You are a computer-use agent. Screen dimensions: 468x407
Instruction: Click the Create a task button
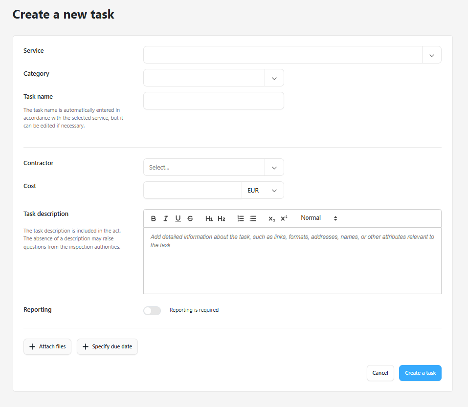click(420, 373)
